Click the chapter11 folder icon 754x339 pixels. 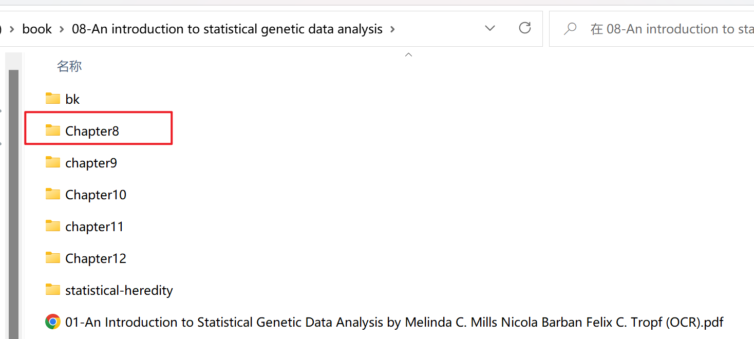point(52,225)
